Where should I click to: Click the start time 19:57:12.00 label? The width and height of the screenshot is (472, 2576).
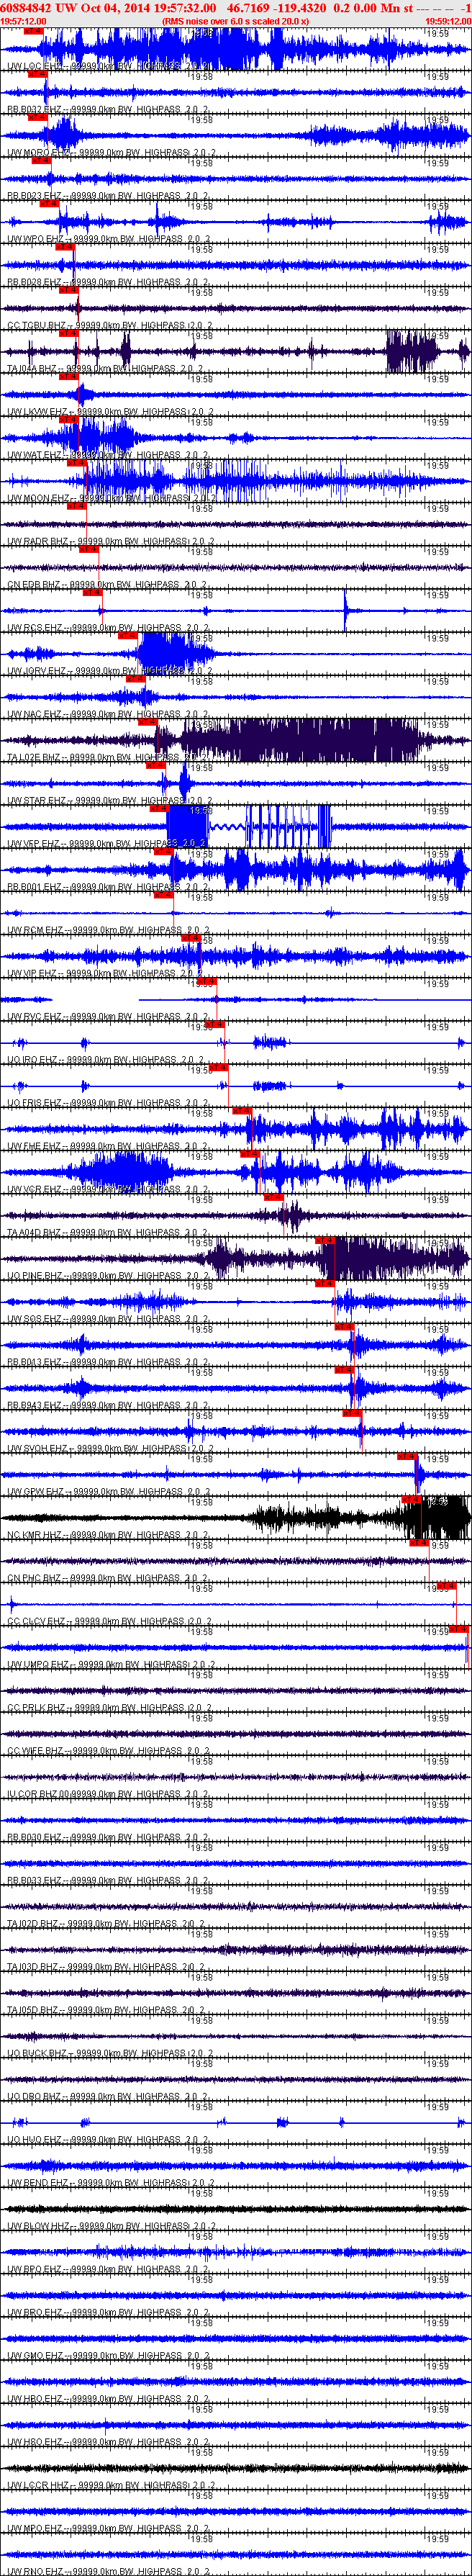(23, 20)
